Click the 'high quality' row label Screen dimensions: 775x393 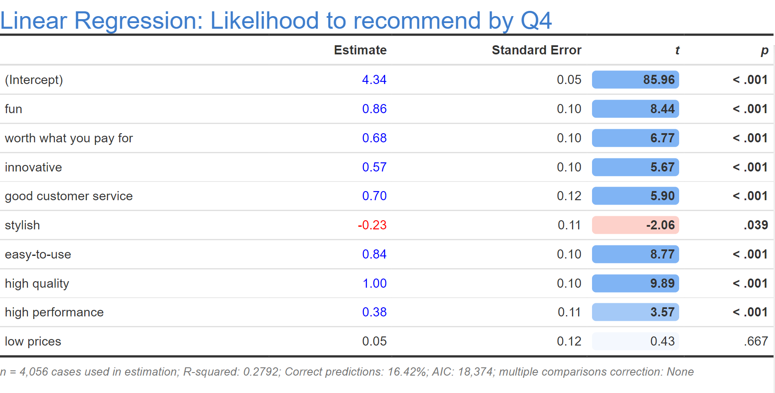pyautogui.click(x=37, y=283)
